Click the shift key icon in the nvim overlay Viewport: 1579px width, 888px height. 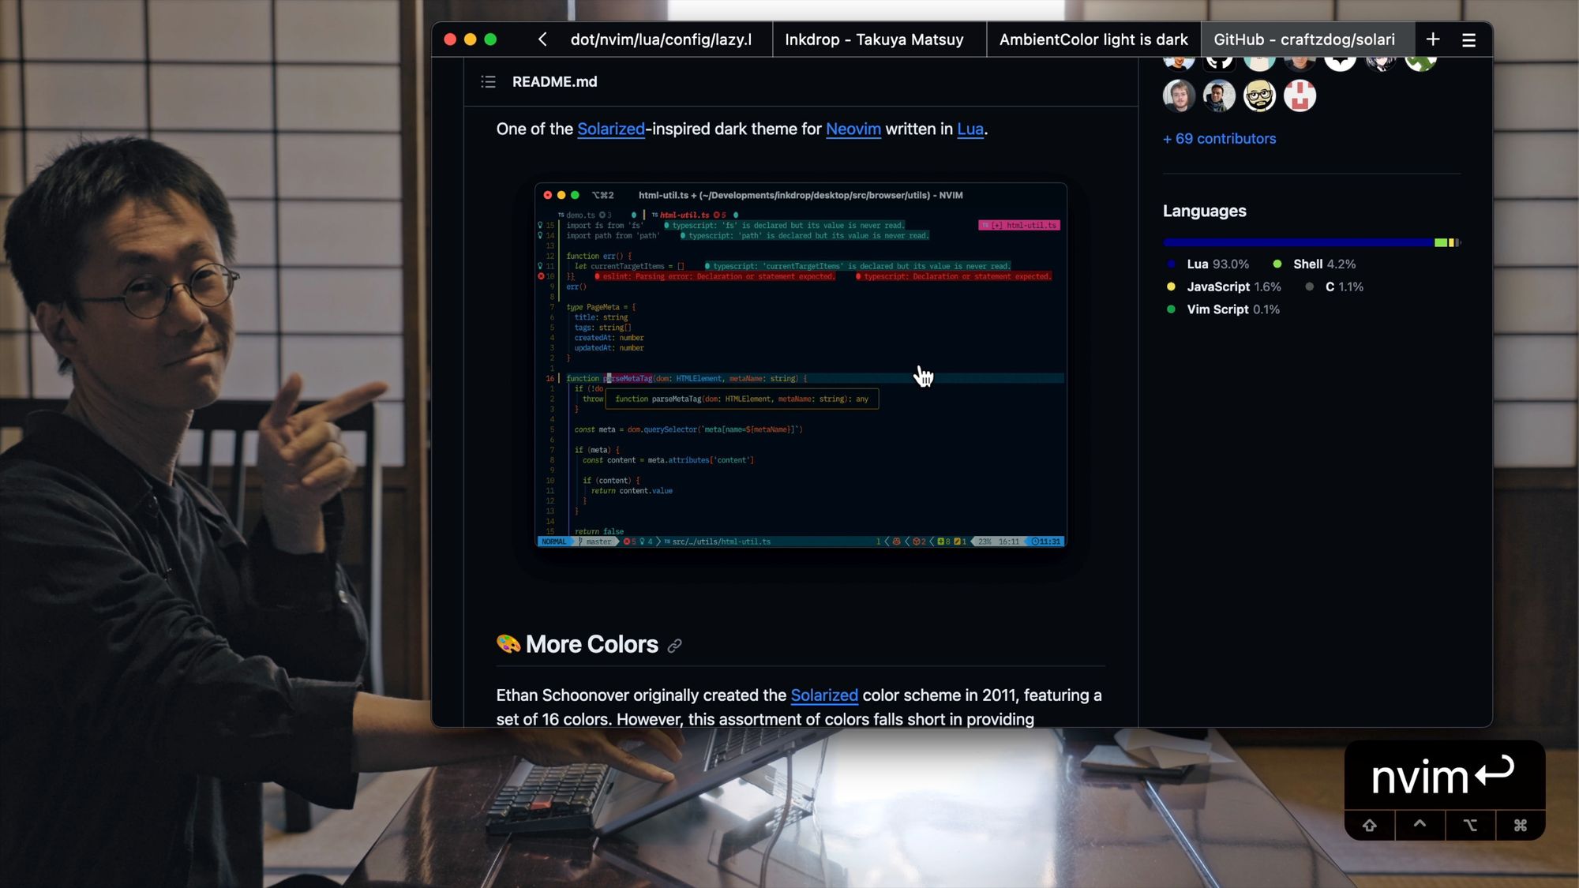(1371, 825)
